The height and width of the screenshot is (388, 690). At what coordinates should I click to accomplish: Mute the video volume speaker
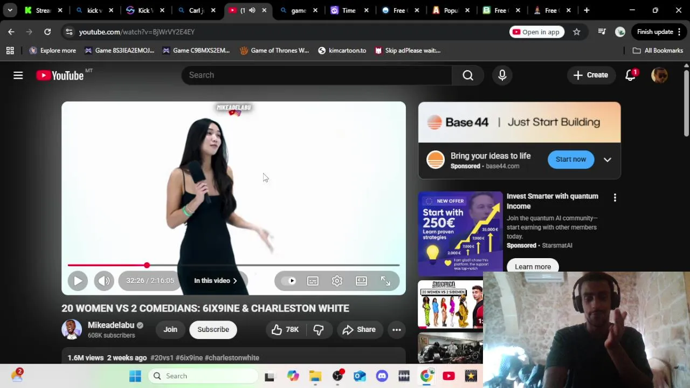(104, 281)
